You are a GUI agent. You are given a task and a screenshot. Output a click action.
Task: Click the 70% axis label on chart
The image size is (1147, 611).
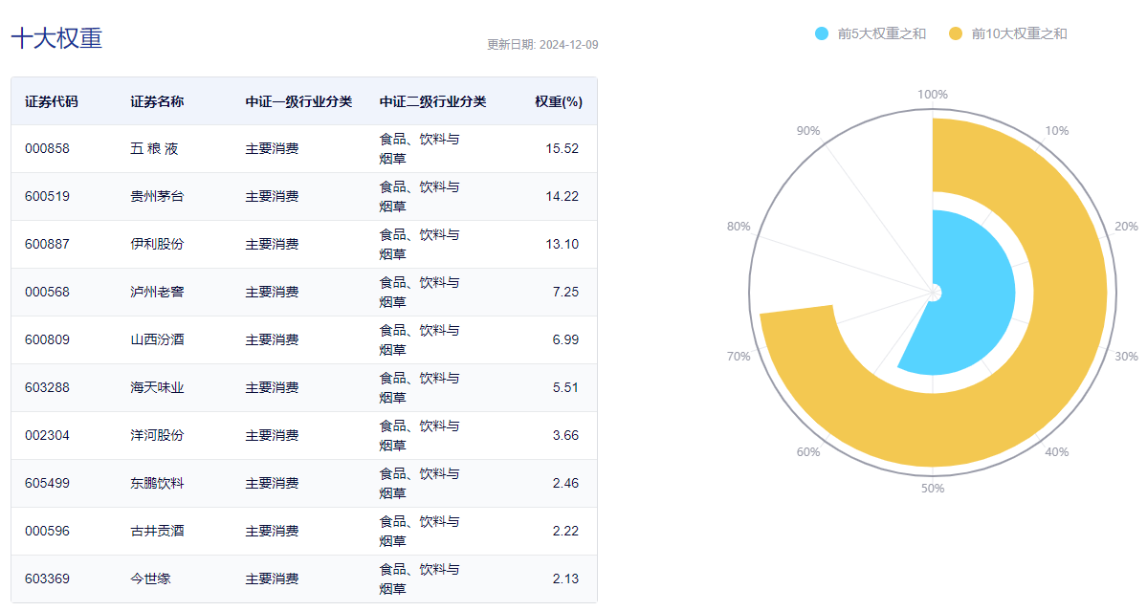click(x=739, y=356)
